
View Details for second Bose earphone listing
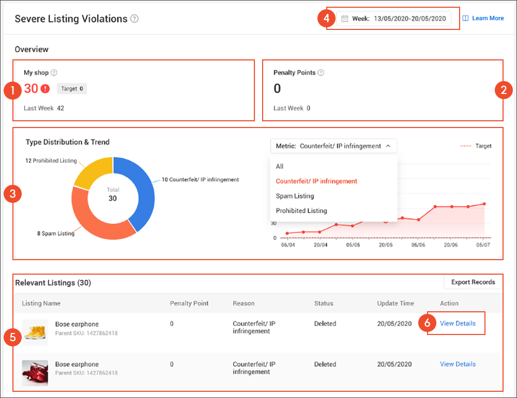tap(458, 364)
